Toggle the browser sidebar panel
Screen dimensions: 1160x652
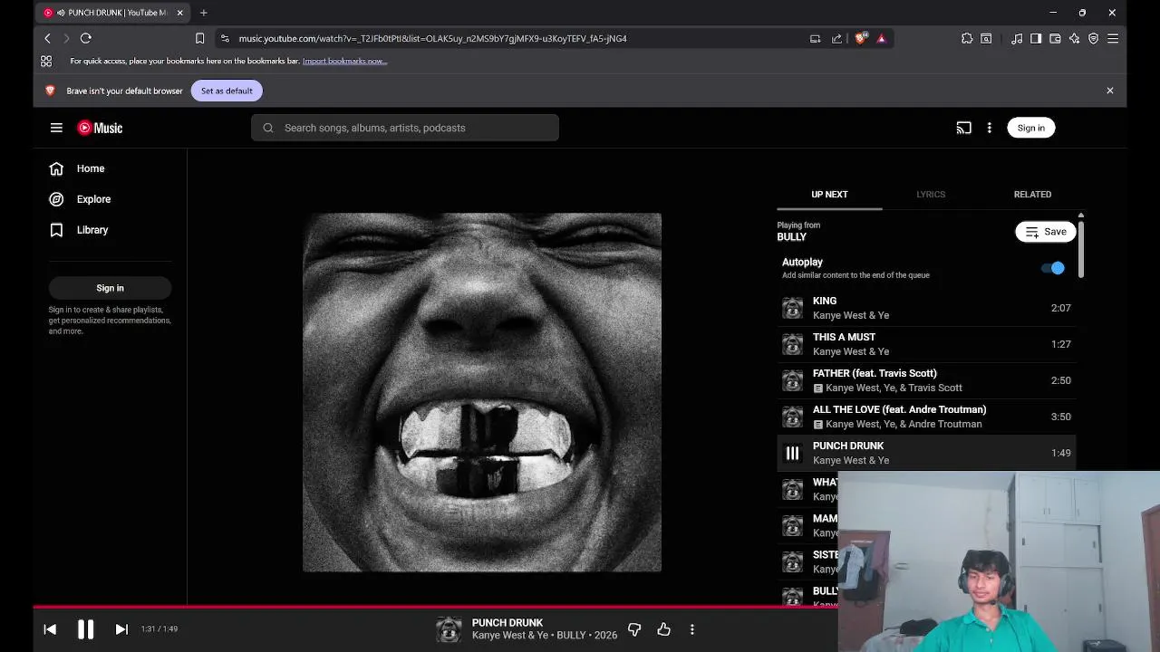click(x=1036, y=38)
